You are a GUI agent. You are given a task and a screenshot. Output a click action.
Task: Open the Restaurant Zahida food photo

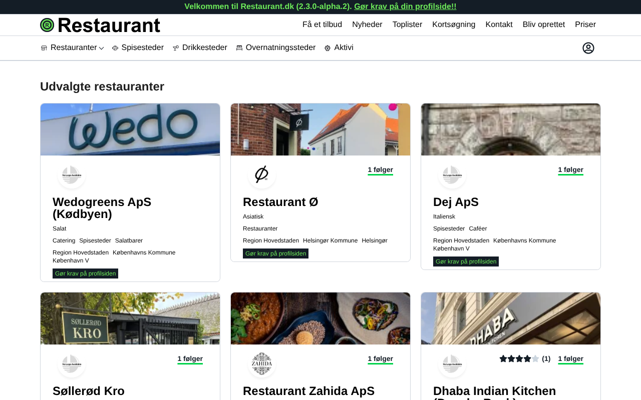(x=320, y=318)
